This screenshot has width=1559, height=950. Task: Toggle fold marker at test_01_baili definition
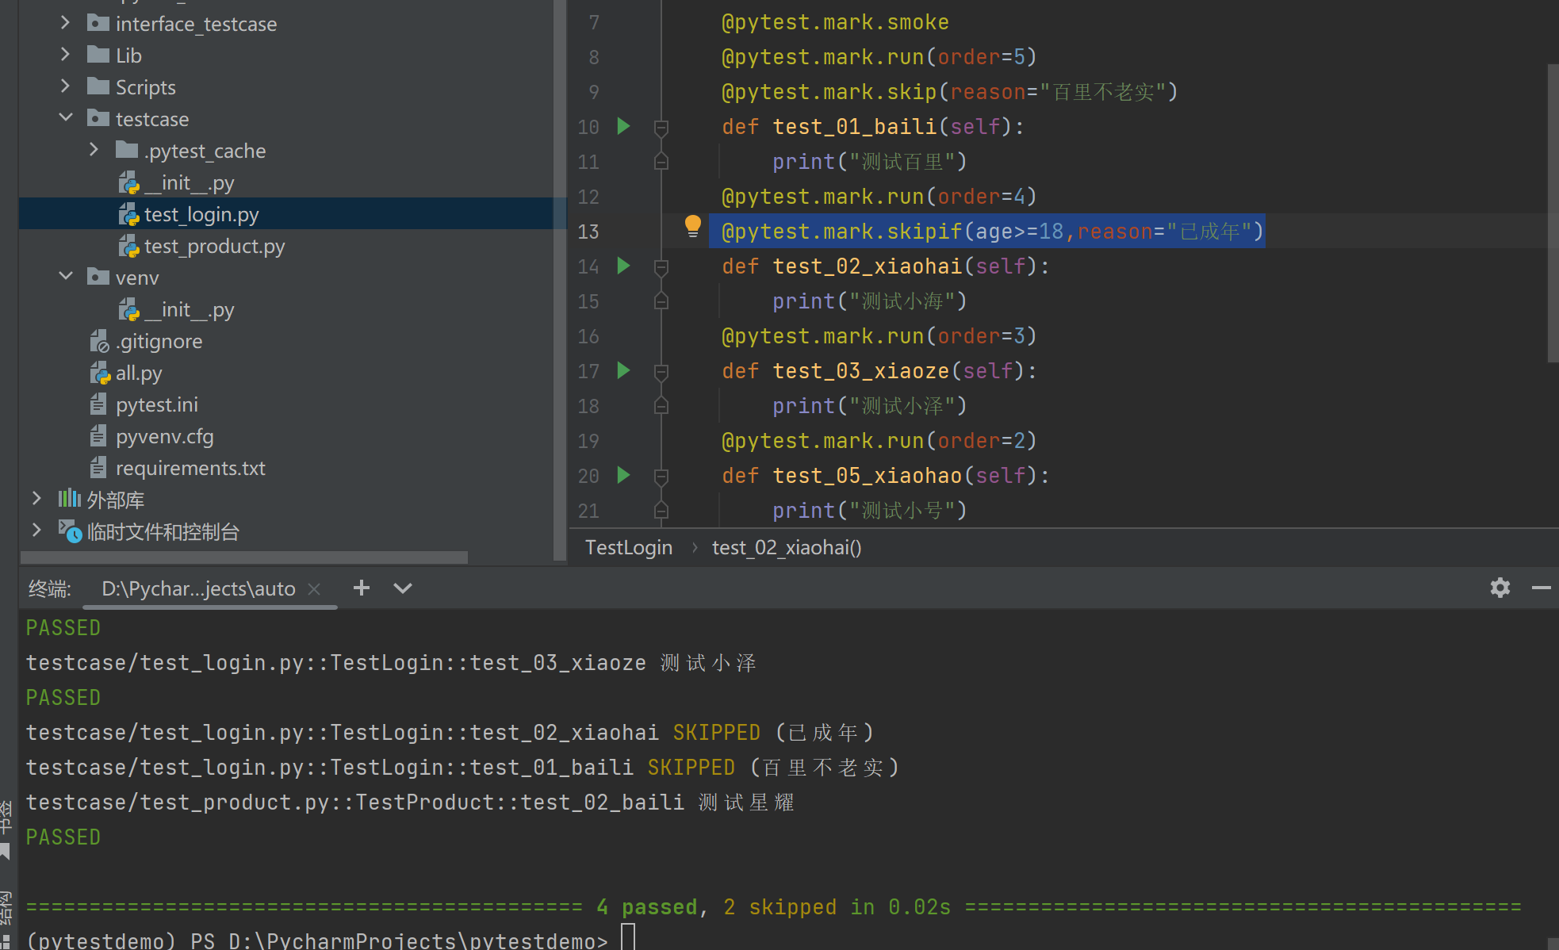click(661, 127)
